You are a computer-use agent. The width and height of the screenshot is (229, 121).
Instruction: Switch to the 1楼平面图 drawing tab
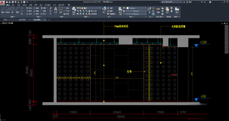click(22, 20)
